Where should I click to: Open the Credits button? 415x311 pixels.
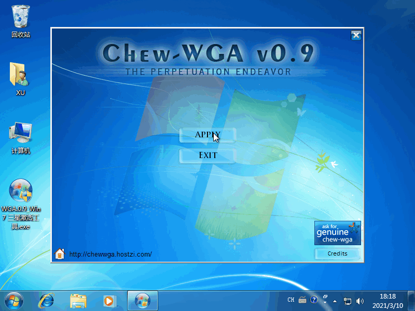tap(337, 253)
